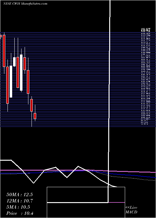This screenshot has width=156, height=218.
Task: Click the short white candlestick body
Action: tap(14, 62)
